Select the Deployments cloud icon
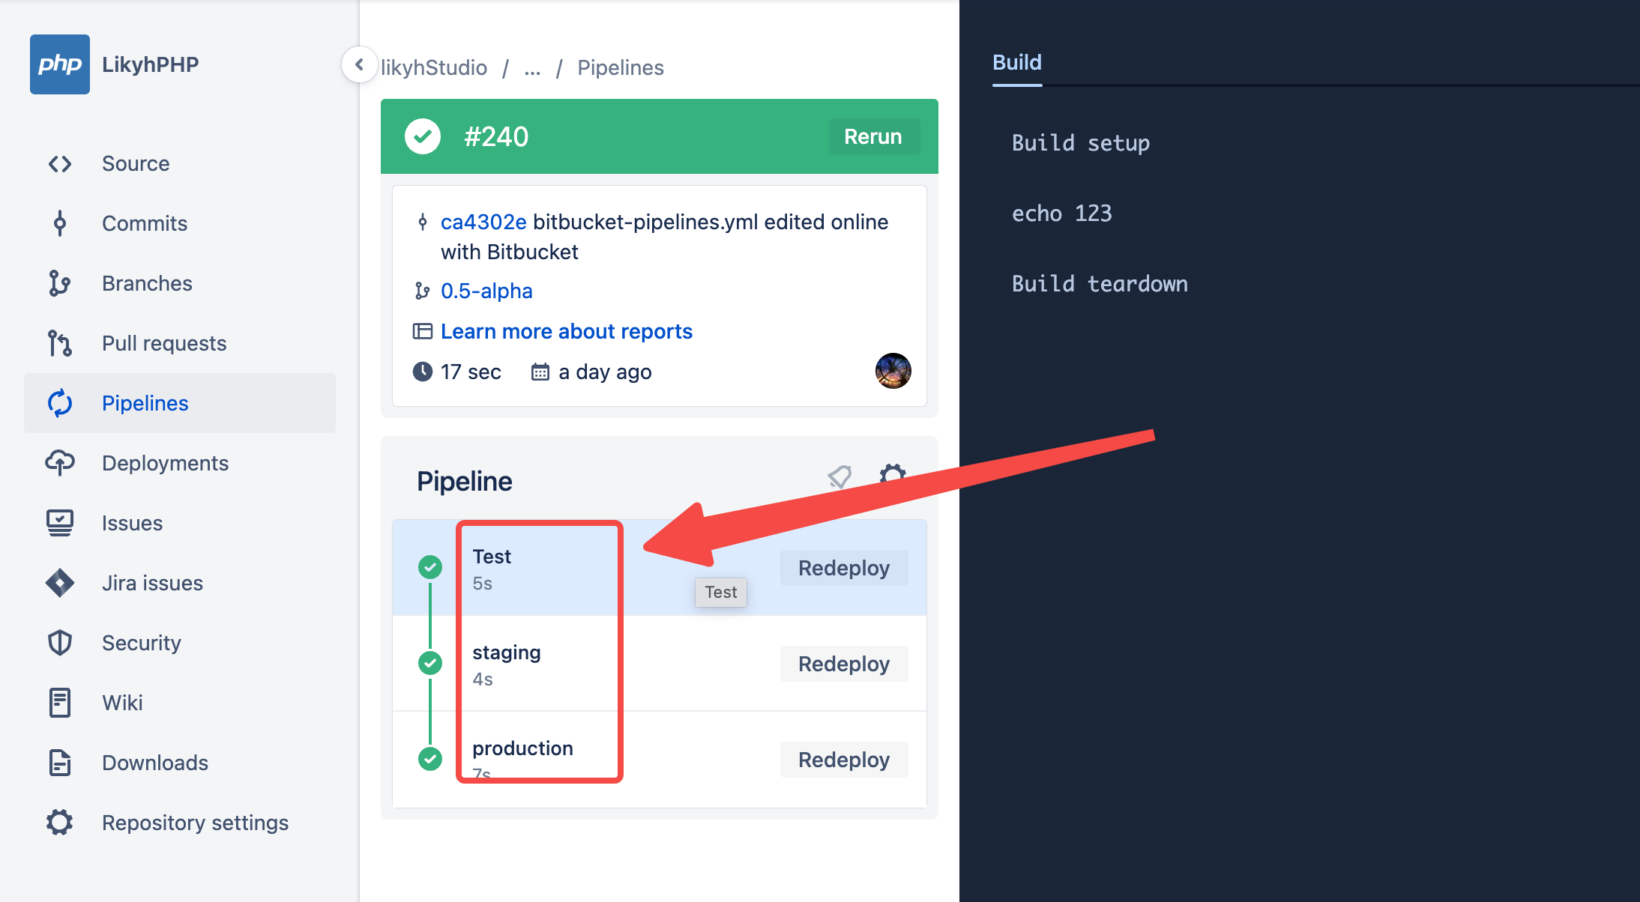Viewport: 1640px width, 902px height. tap(60, 463)
